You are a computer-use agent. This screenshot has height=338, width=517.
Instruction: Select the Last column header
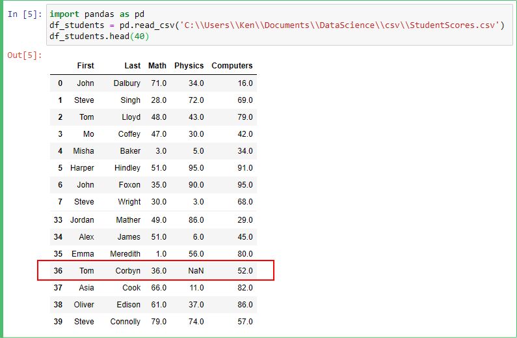point(133,66)
